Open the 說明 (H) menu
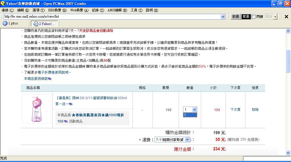The height and width of the screenshot is (162, 291). coord(152,10)
